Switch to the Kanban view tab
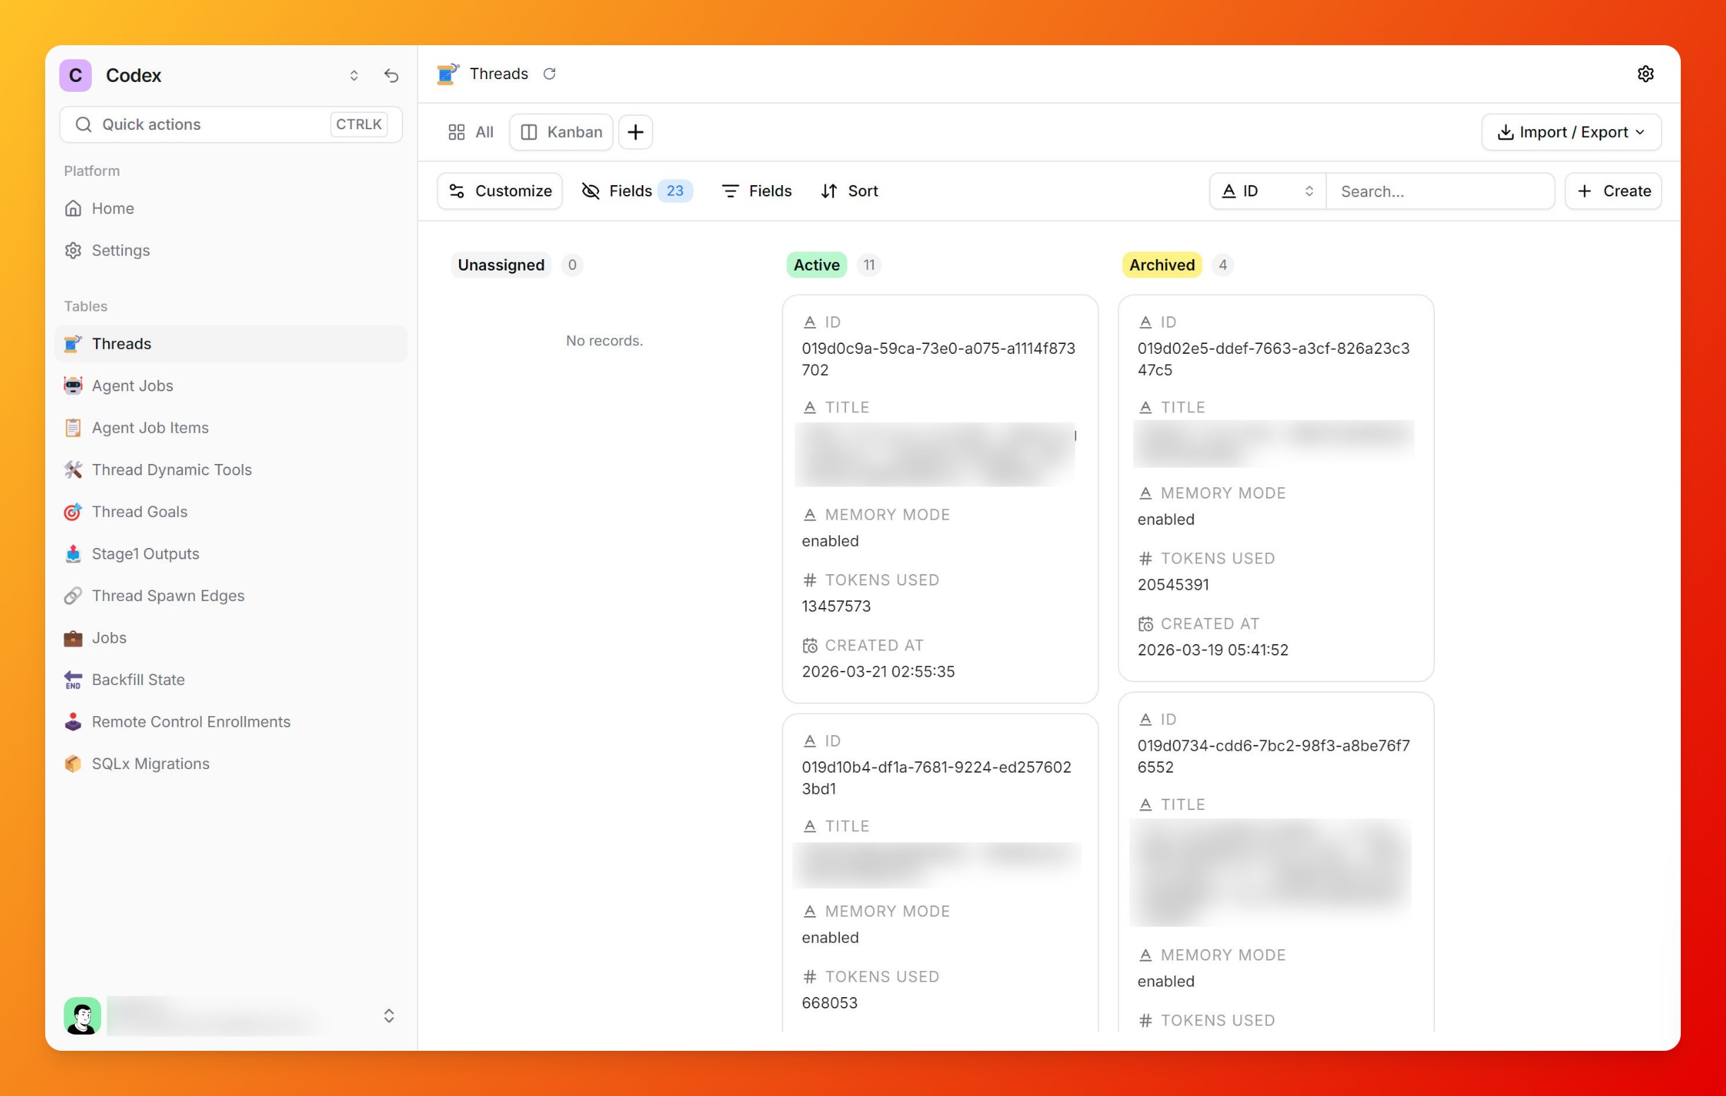This screenshot has width=1726, height=1096. pos(561,132)
